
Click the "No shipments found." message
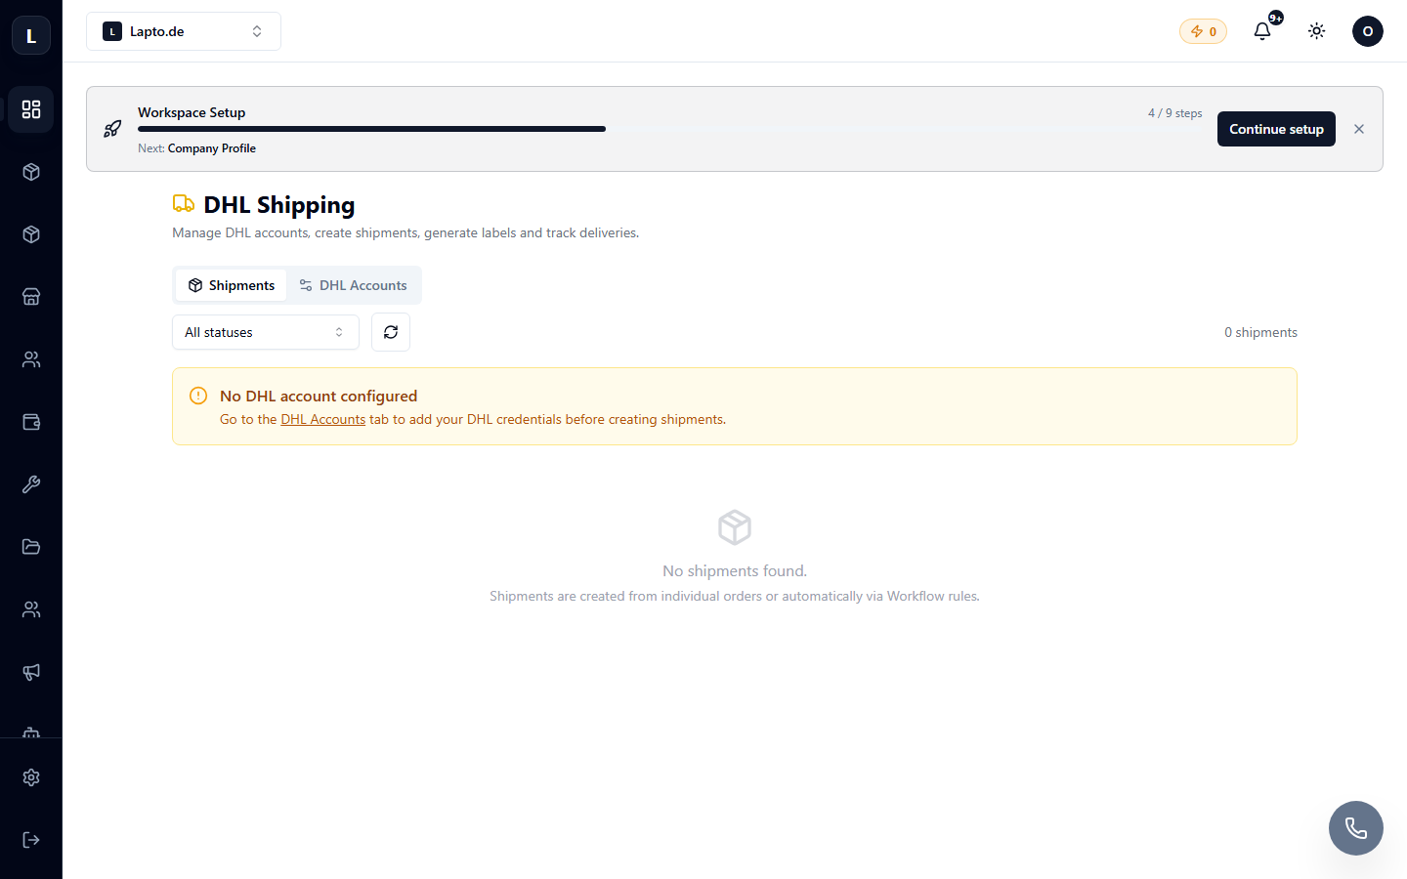pyautogui.click(x=735, y=571)
